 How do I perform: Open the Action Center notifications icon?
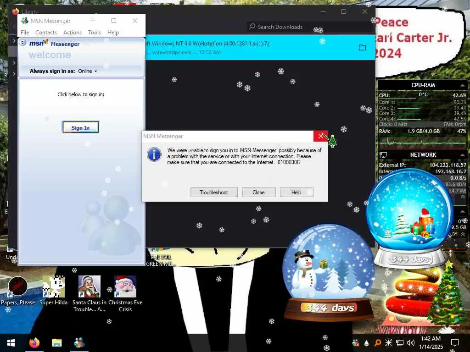click(x=455, y=343)
